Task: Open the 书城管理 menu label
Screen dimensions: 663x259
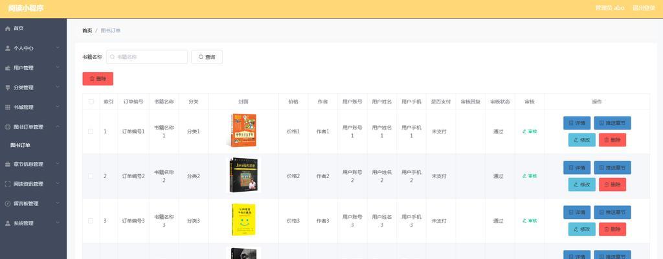Action: [x=23, y=107]
